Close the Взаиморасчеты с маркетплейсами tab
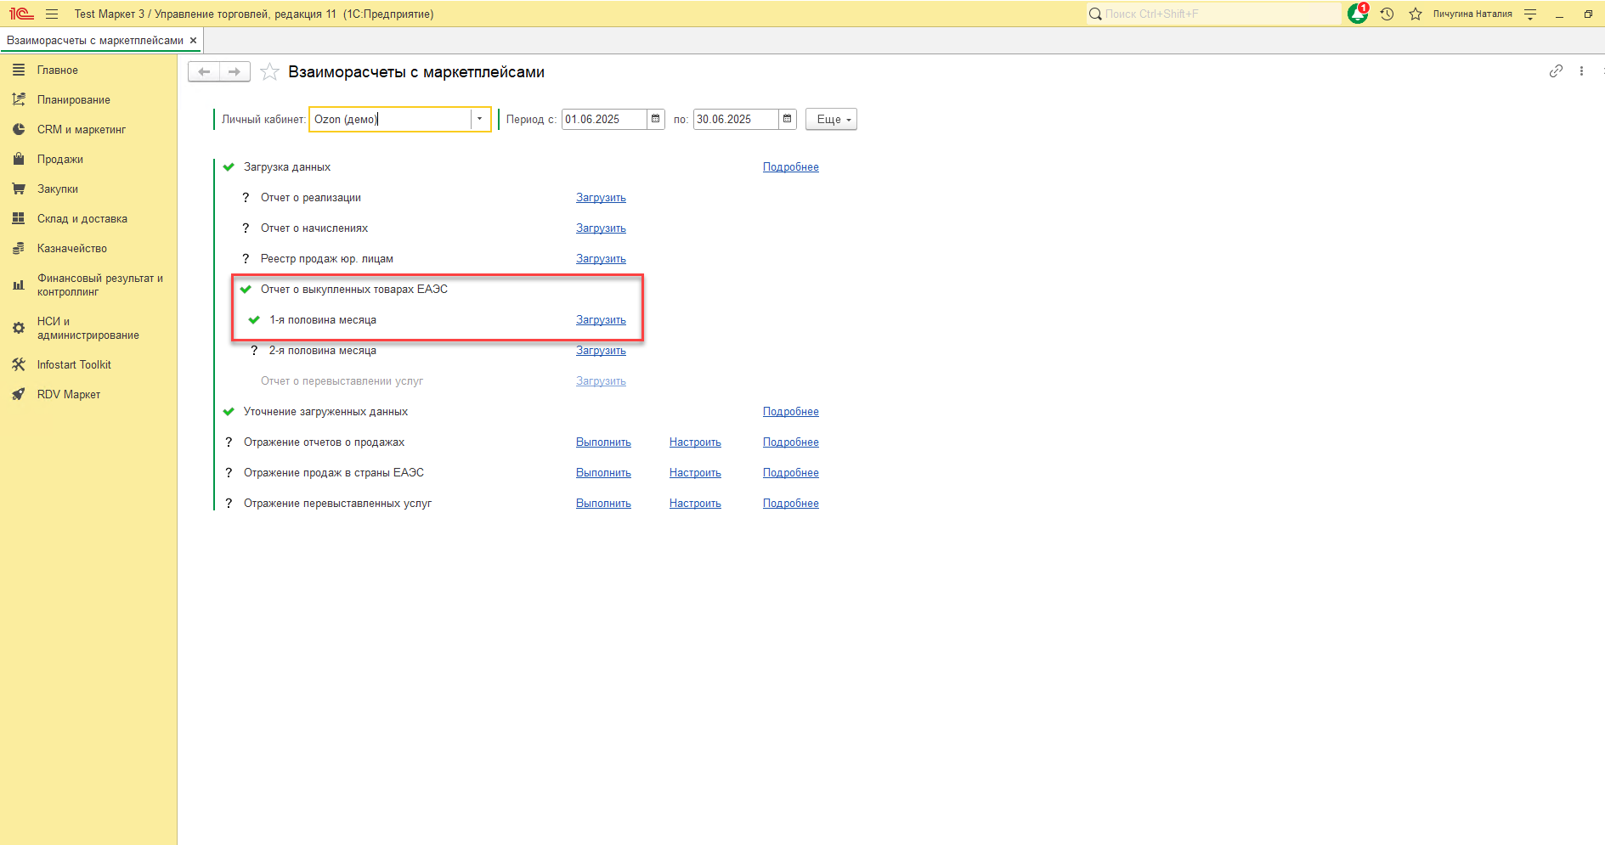The height and width of the screenshot is (845, 1605). 194,40
